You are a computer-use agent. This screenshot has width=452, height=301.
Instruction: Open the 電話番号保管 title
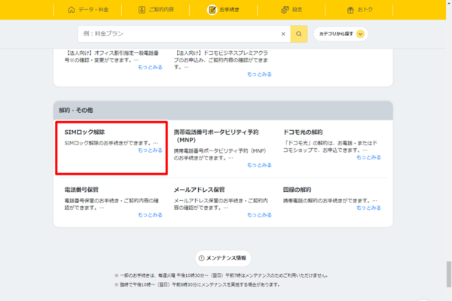pos(81,190)
